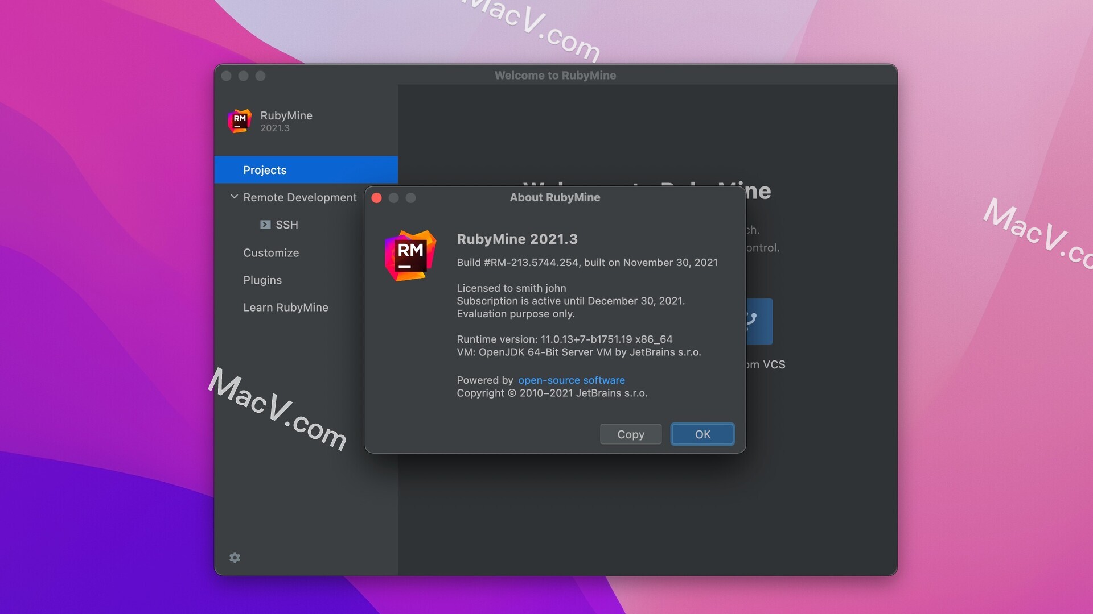Click the RubyMine 2021.3 heading text
The image size is (1093, 614).
[x=517, y=239]
